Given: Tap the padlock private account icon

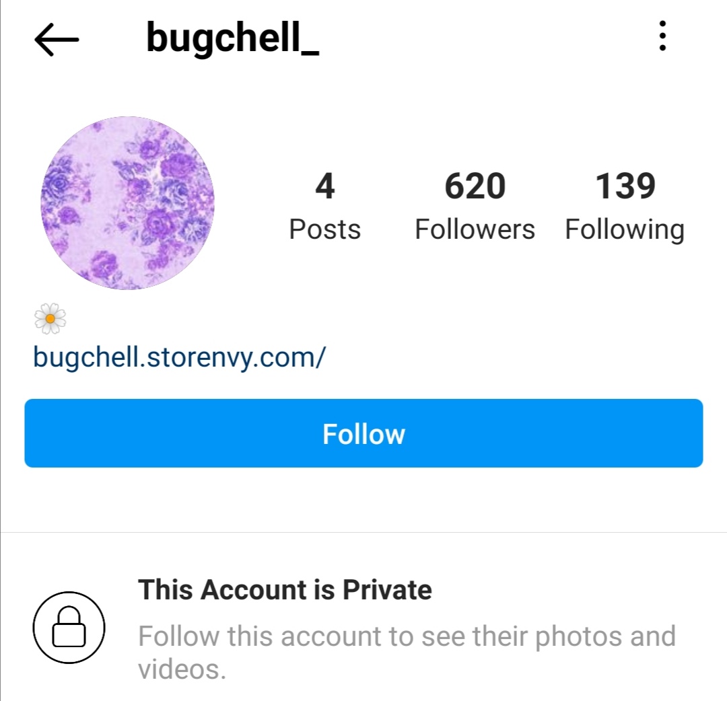Looking at the screenshot, I should pyautogui.click(x=69, y=627).
